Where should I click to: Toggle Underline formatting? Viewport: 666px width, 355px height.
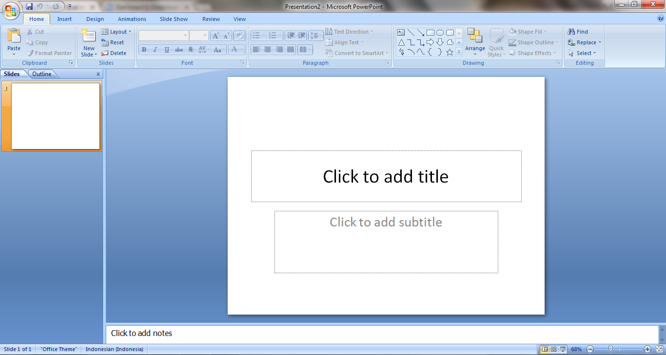coord(167,50)
